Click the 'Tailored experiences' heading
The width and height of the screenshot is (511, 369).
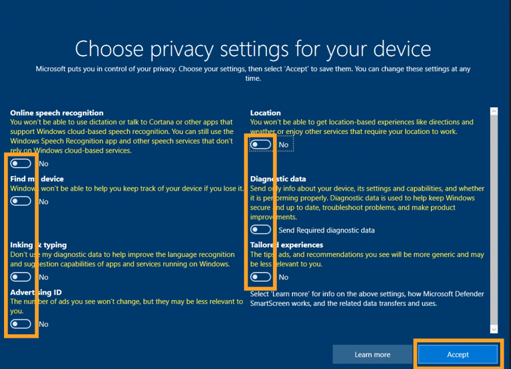(x=286, y=245)
